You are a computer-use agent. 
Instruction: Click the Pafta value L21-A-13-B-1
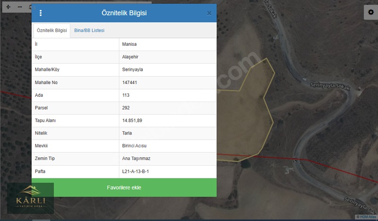coord(136,171)
